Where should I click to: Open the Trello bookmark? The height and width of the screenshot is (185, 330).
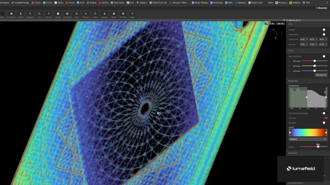[81, 2]
